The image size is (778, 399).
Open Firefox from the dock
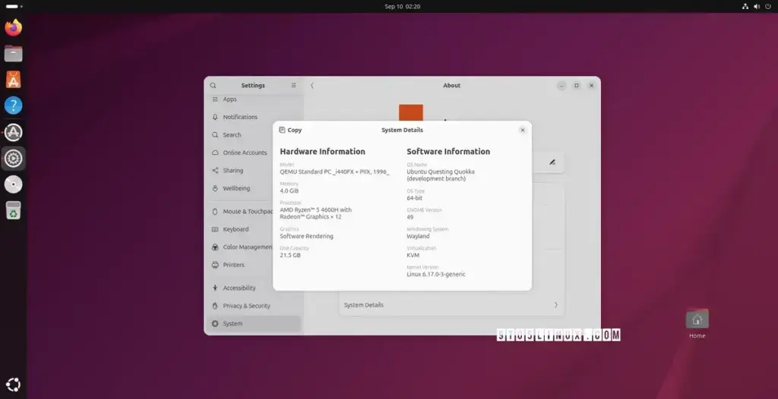(14, 27)
